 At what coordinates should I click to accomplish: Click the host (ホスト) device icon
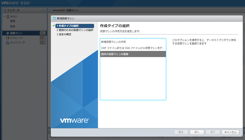coord(8,17)
